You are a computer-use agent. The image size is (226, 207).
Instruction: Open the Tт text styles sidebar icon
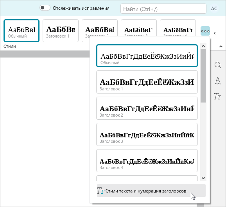pos(217,96)
